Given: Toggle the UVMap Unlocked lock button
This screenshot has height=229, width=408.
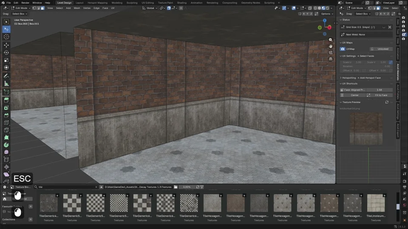Looking at the screenshot, I should 381,49.
